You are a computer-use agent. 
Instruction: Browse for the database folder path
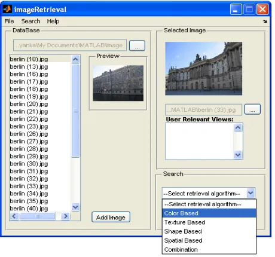(x=137, y=45)
